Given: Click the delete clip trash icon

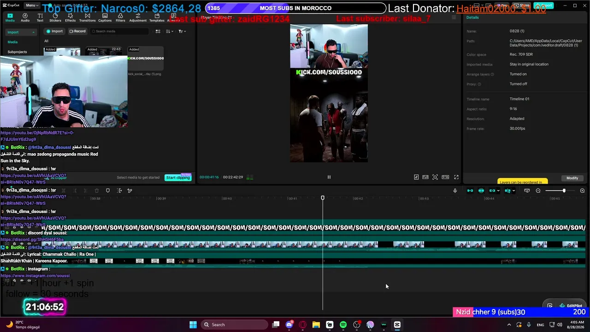Looking at the screenshot, I should (96, 190).
